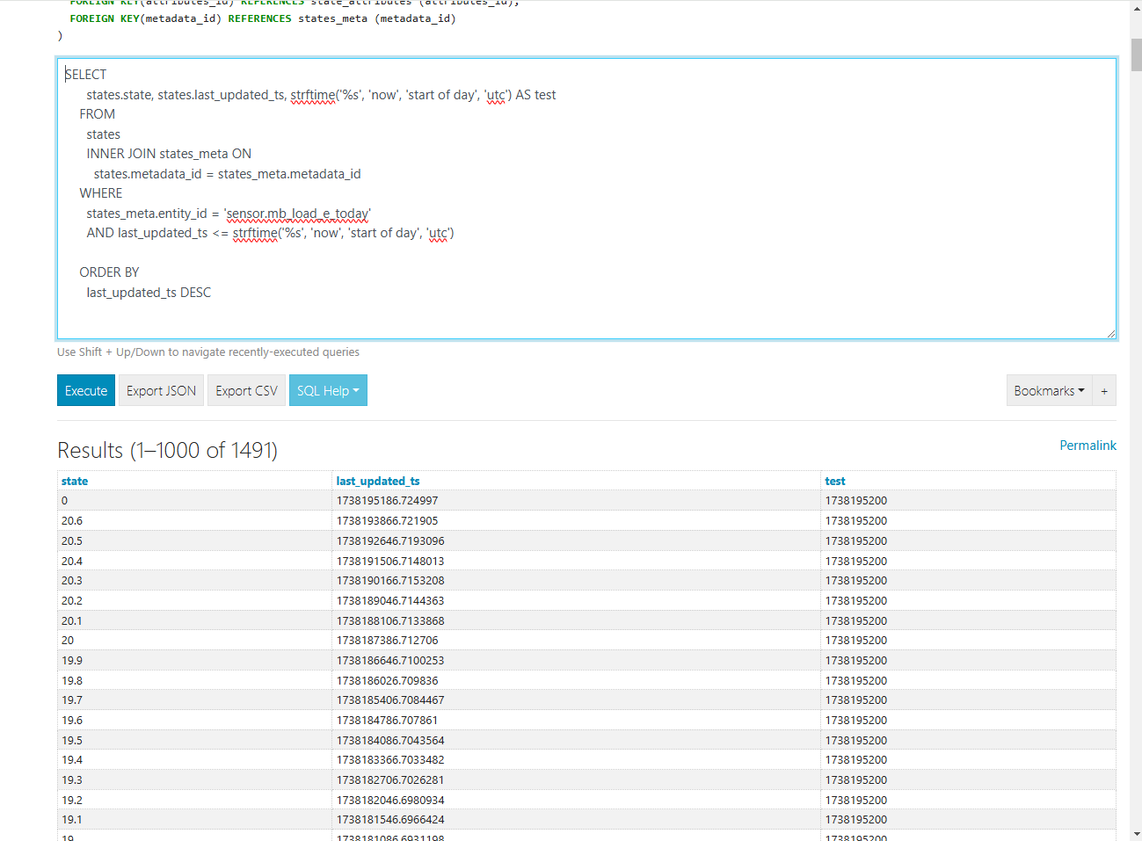Select the first result row showing state 0
The image size is (1142, 841).
[x=64, y=500]
